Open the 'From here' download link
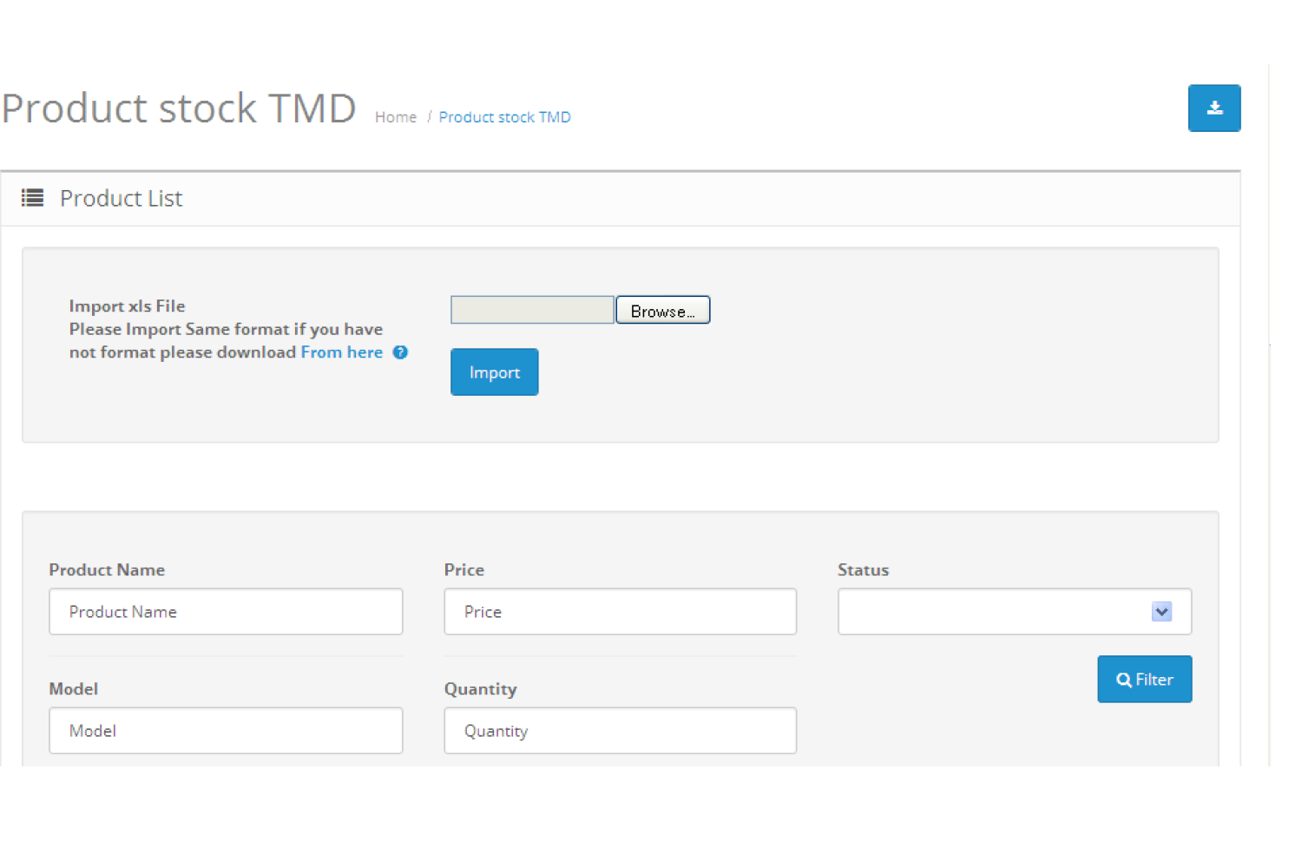 342,352
